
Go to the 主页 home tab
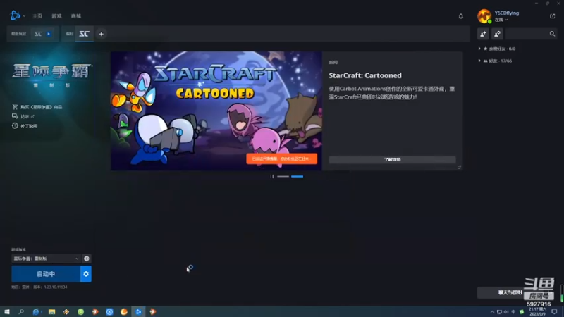37,15
